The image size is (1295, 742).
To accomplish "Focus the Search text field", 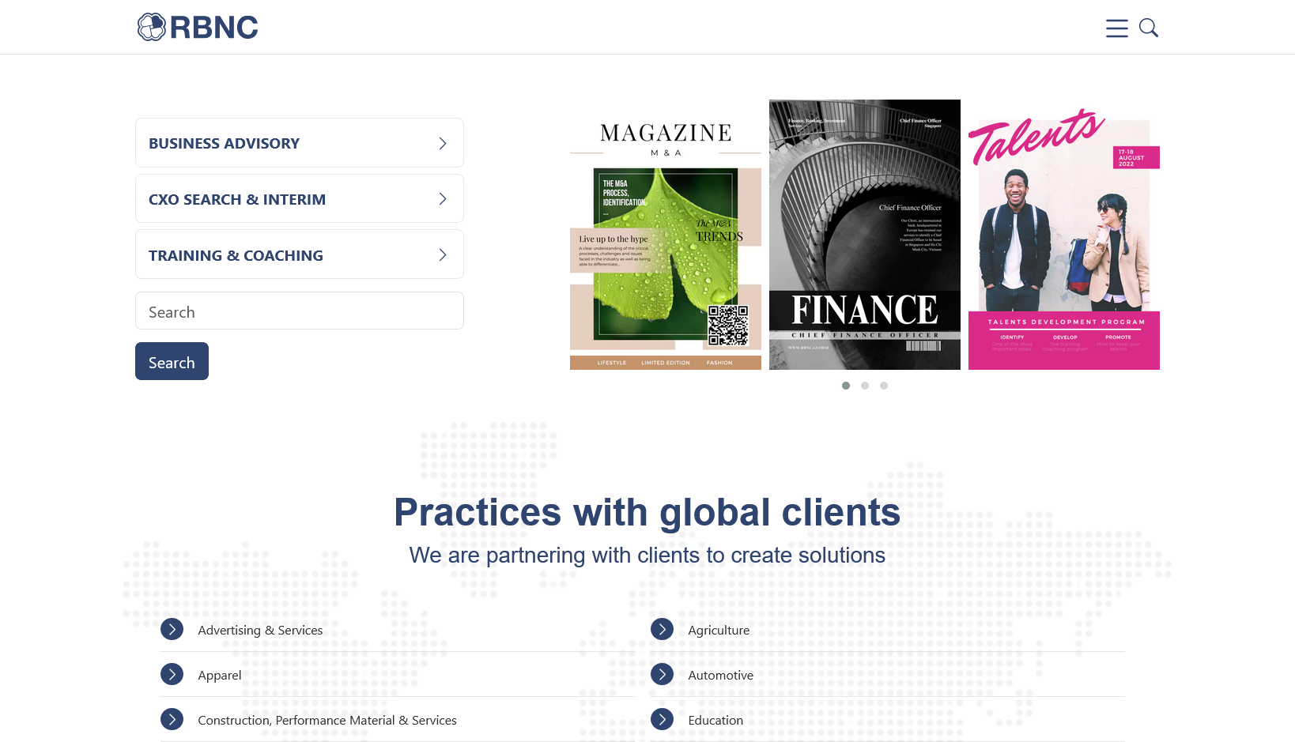I will tap(299, 311).
